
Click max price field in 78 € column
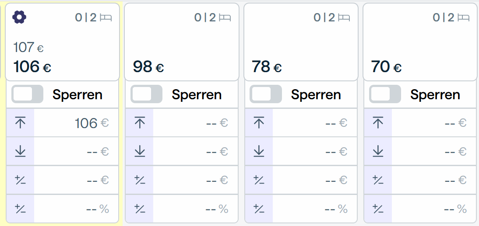click(315, 122)
